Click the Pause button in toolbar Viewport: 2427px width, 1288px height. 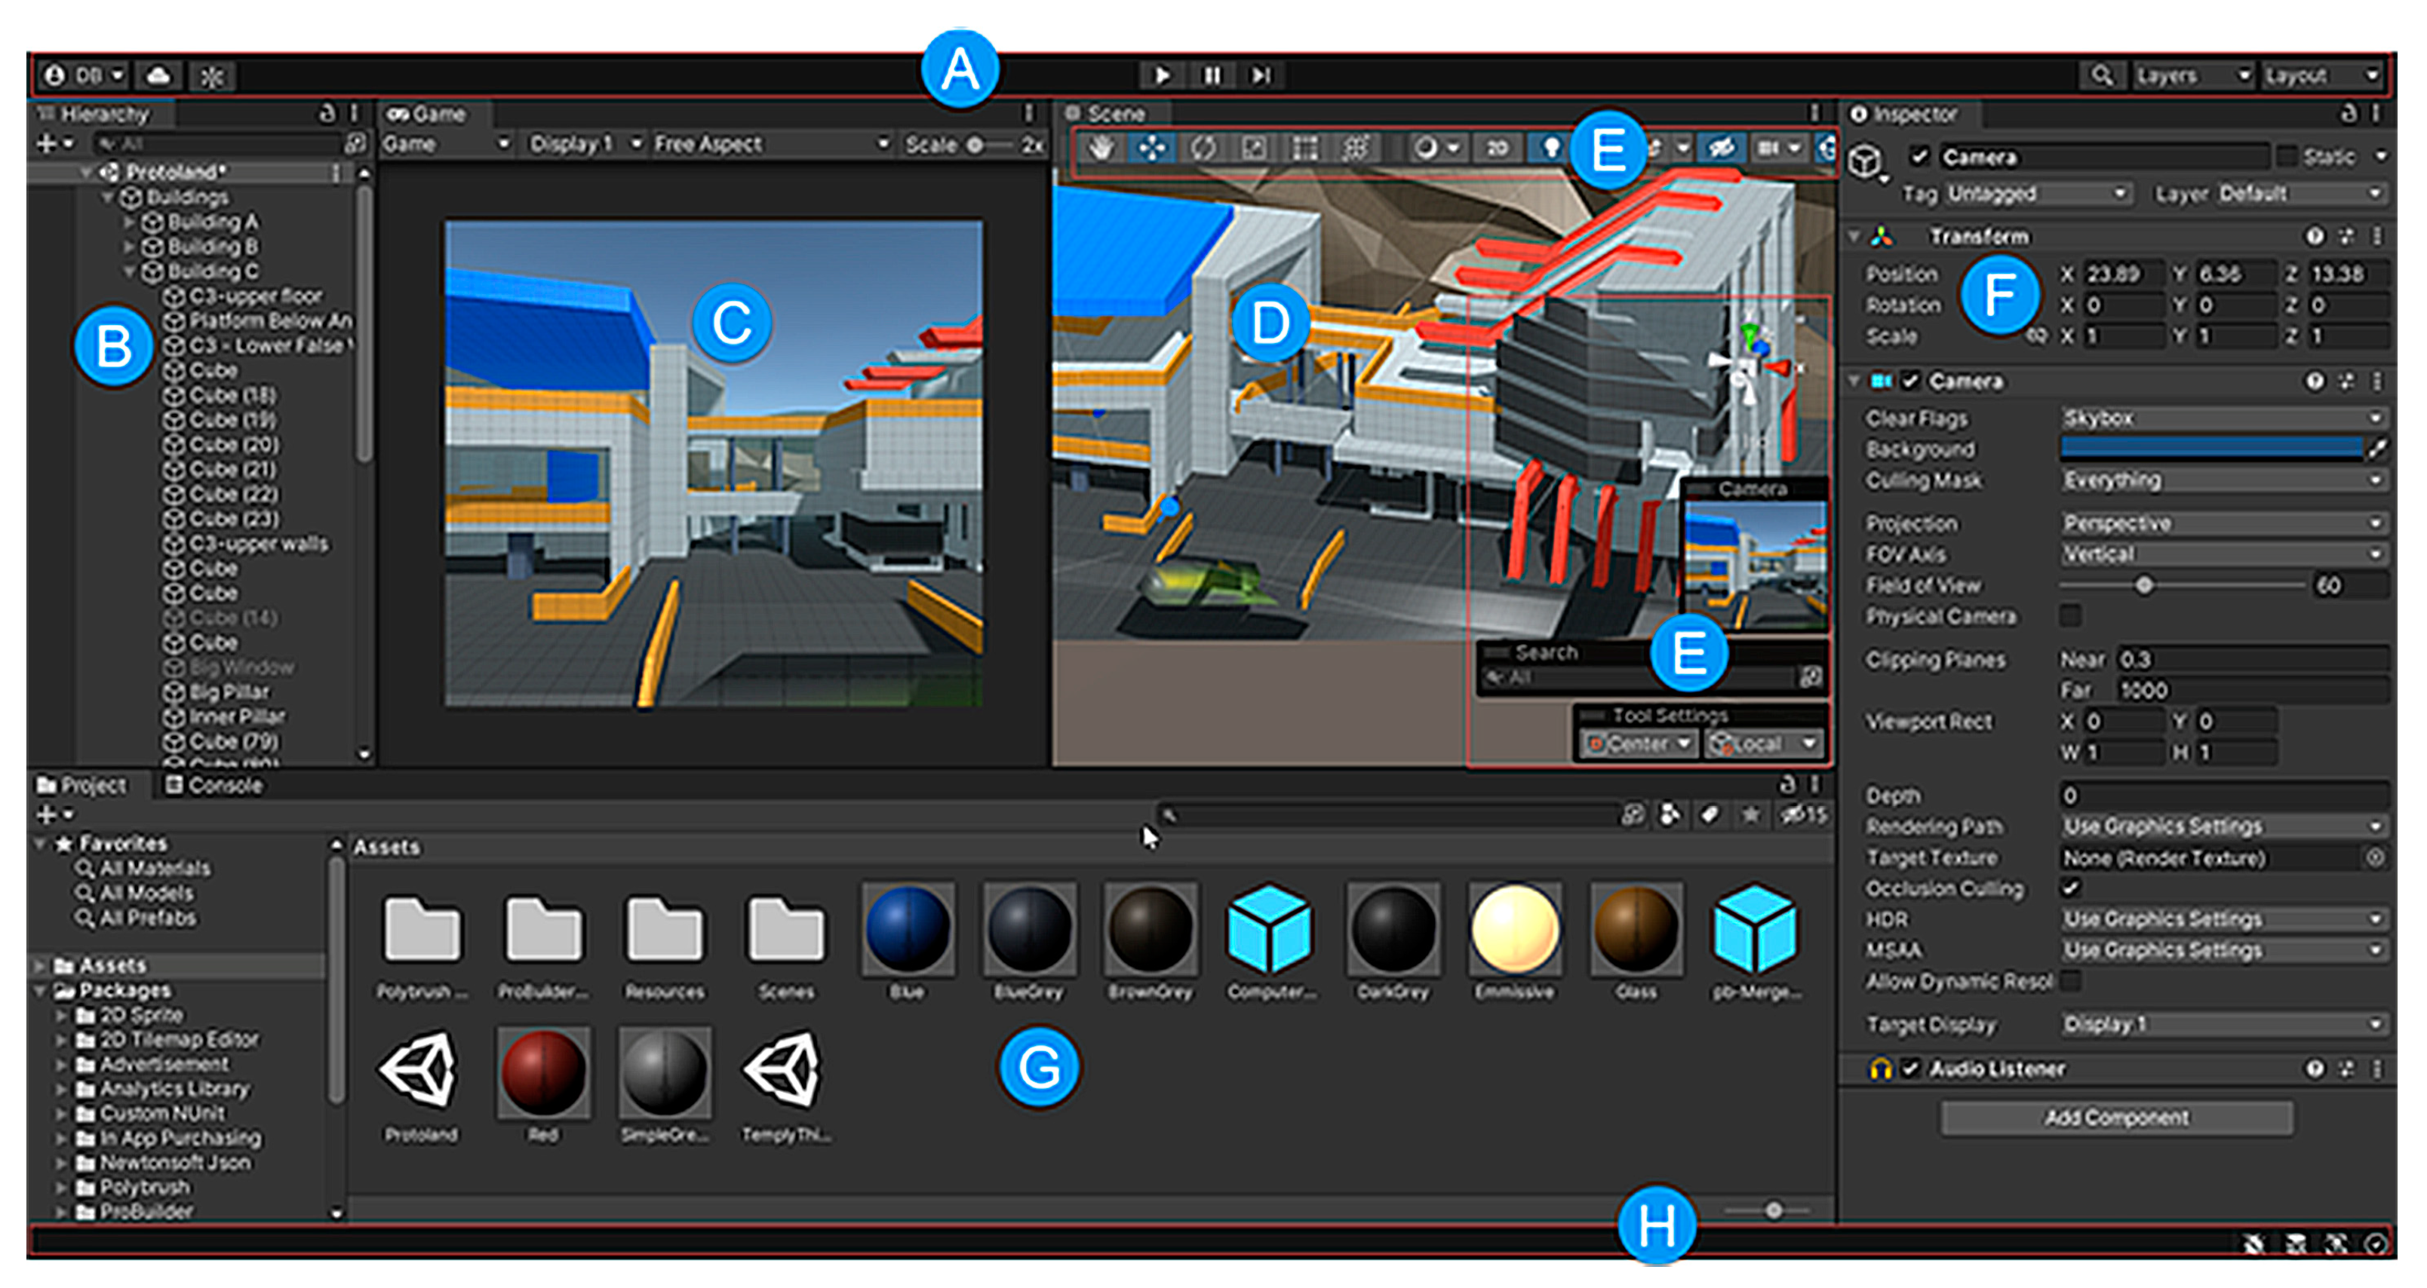(1212, 75)
